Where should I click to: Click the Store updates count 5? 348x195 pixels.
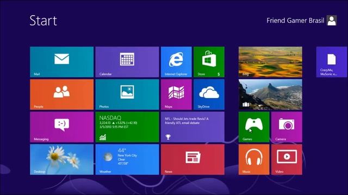(219, 74)
